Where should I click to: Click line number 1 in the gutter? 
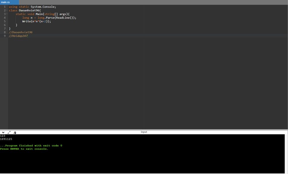point(5,7)
